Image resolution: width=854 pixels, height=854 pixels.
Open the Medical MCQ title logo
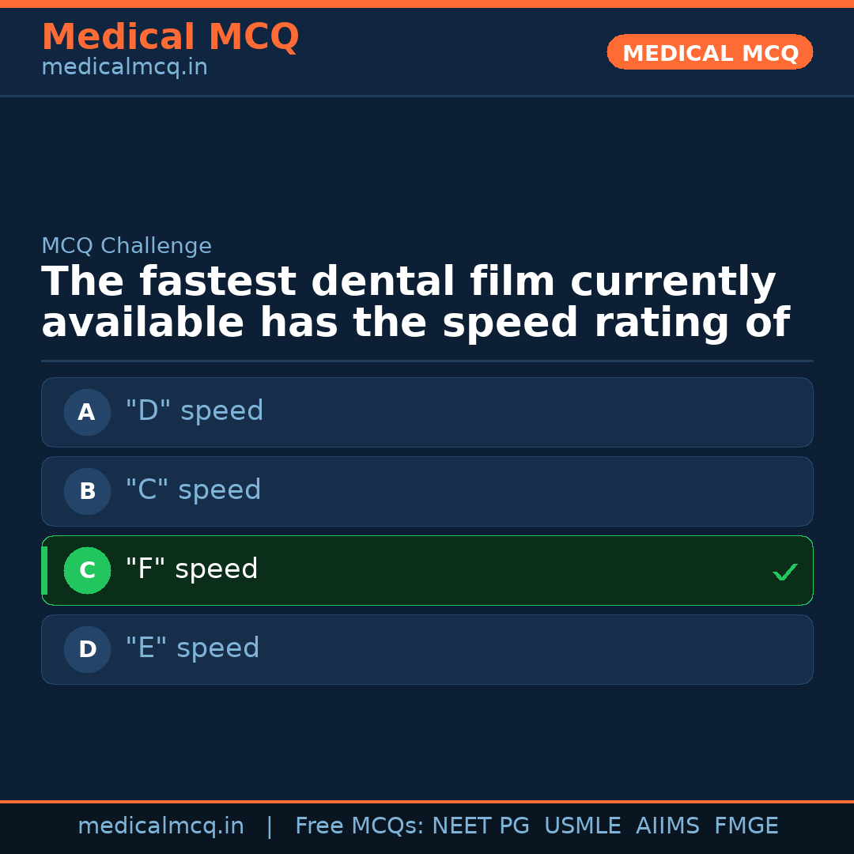pyautogui.click(x=170, y=37)
